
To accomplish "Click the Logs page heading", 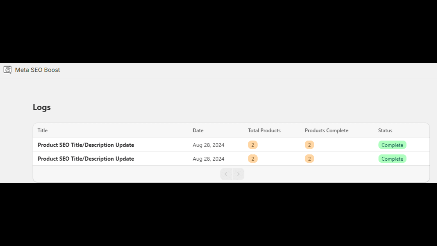I will coord(42,107).
